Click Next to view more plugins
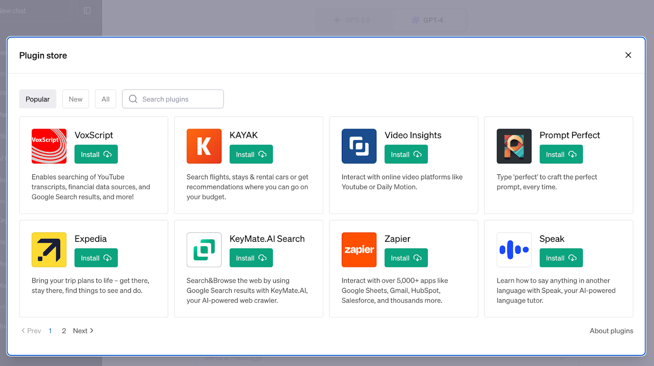The image size is (654, 366). [83, 331]
